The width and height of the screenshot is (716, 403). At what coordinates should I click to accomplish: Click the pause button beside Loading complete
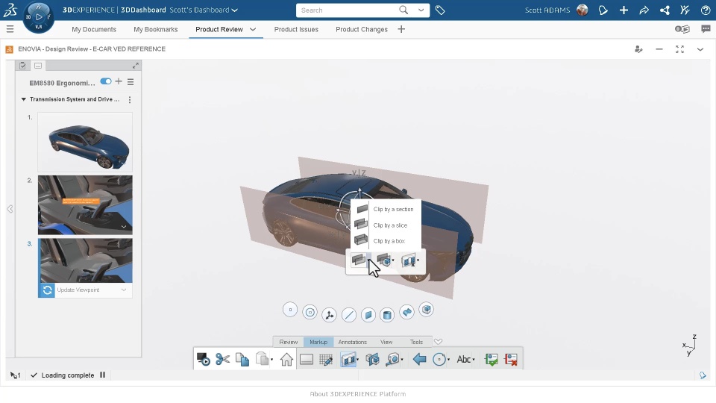103,375
